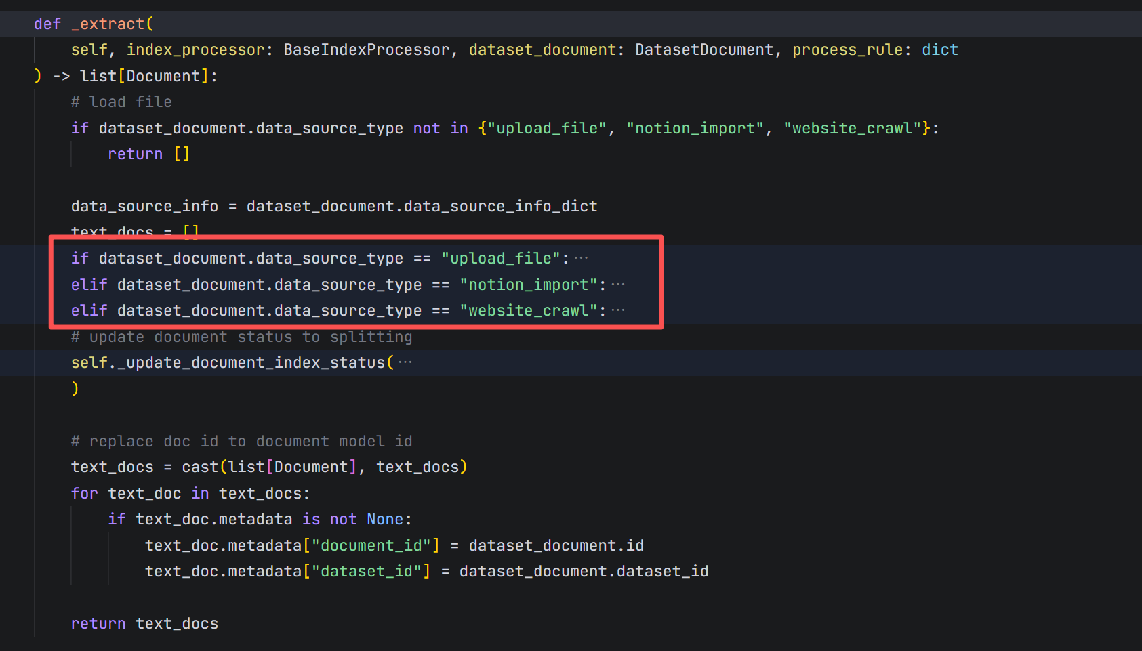
Task: Click the "# update document status to splitting" comment
Action: pos(242,337)
